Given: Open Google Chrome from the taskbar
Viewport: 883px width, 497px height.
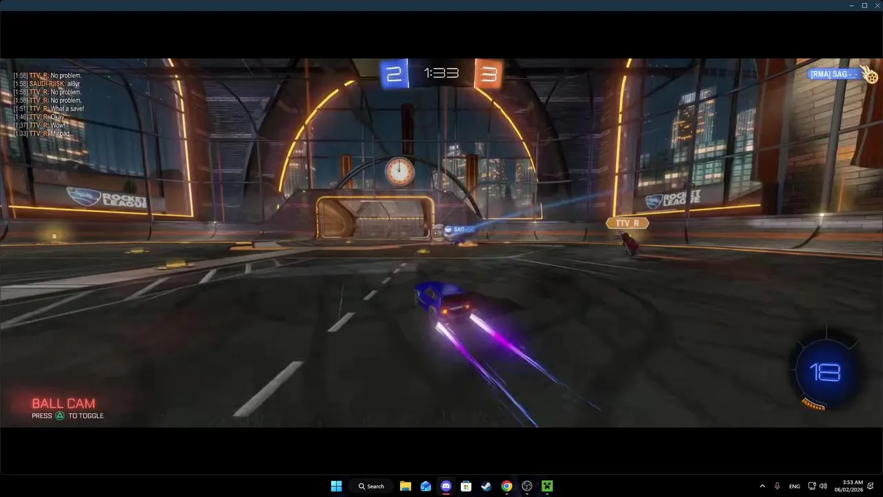Looking at the screenshot, I should (506, 486).
